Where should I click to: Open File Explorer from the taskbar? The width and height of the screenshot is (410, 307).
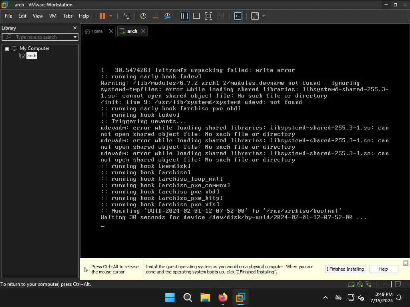click(x=205, y=297)
